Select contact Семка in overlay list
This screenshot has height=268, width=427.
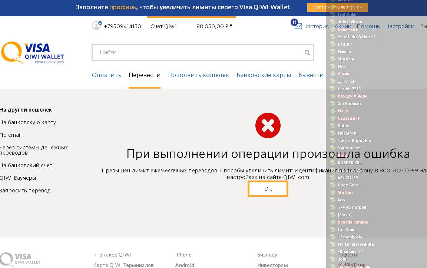click(x=344, y=74)
